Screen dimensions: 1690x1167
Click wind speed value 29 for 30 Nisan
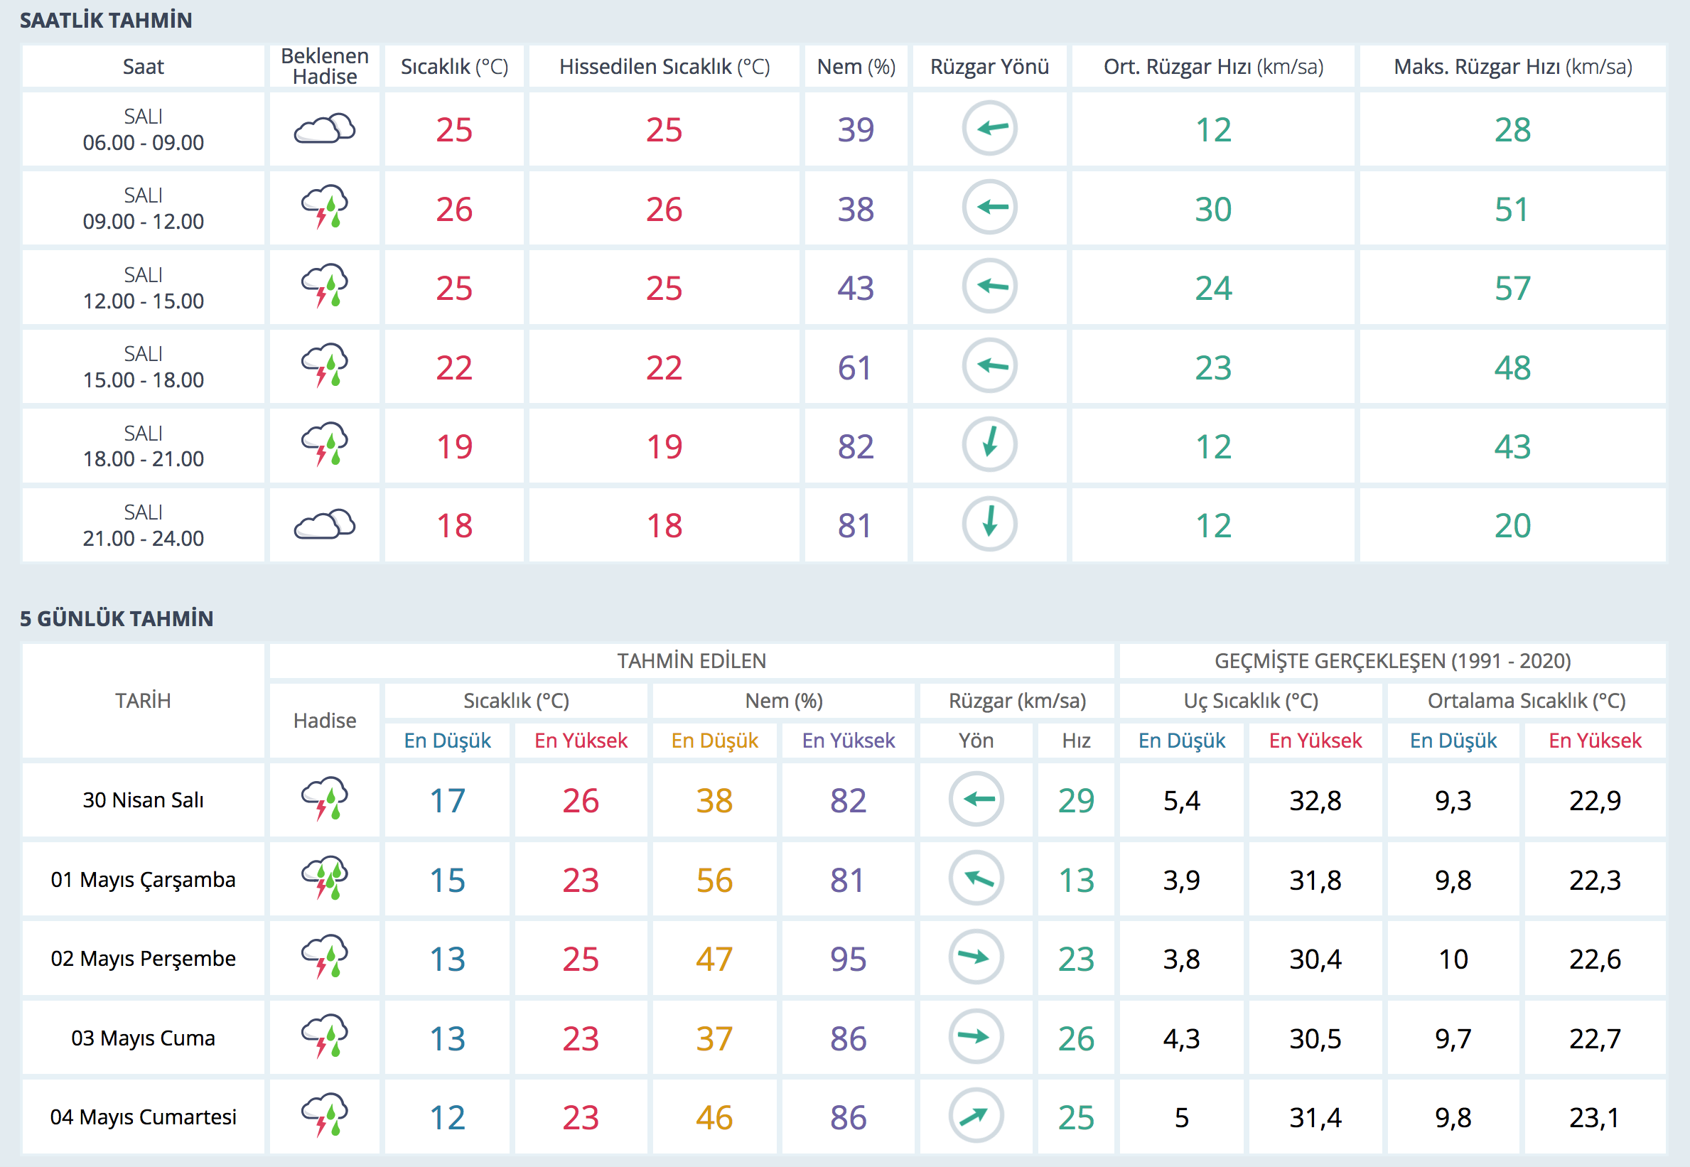(x=1076, y=801)
